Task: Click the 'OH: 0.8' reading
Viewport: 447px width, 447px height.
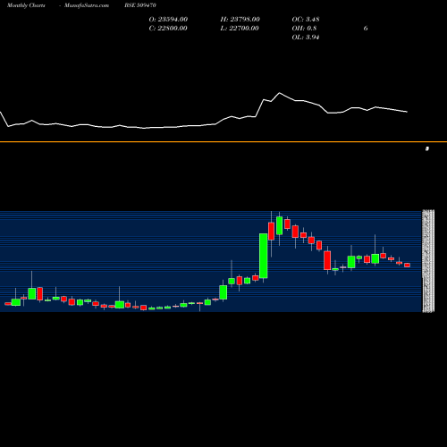Action: [x=304, y=29]
